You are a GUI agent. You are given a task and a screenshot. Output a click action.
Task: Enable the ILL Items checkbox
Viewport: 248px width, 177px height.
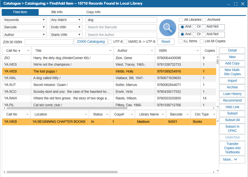click(181, 41)
